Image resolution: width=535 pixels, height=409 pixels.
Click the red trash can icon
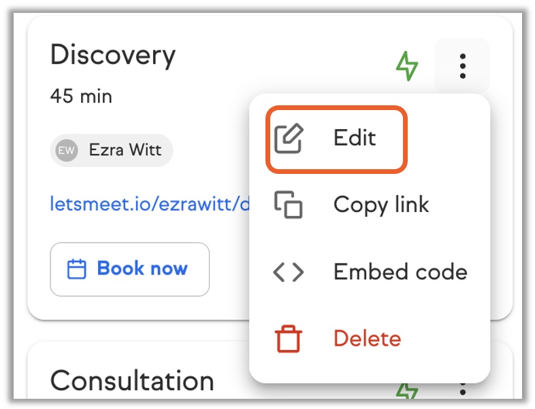289,338
